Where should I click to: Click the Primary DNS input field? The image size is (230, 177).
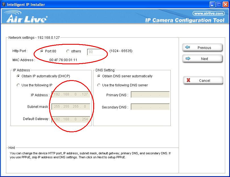150,95
